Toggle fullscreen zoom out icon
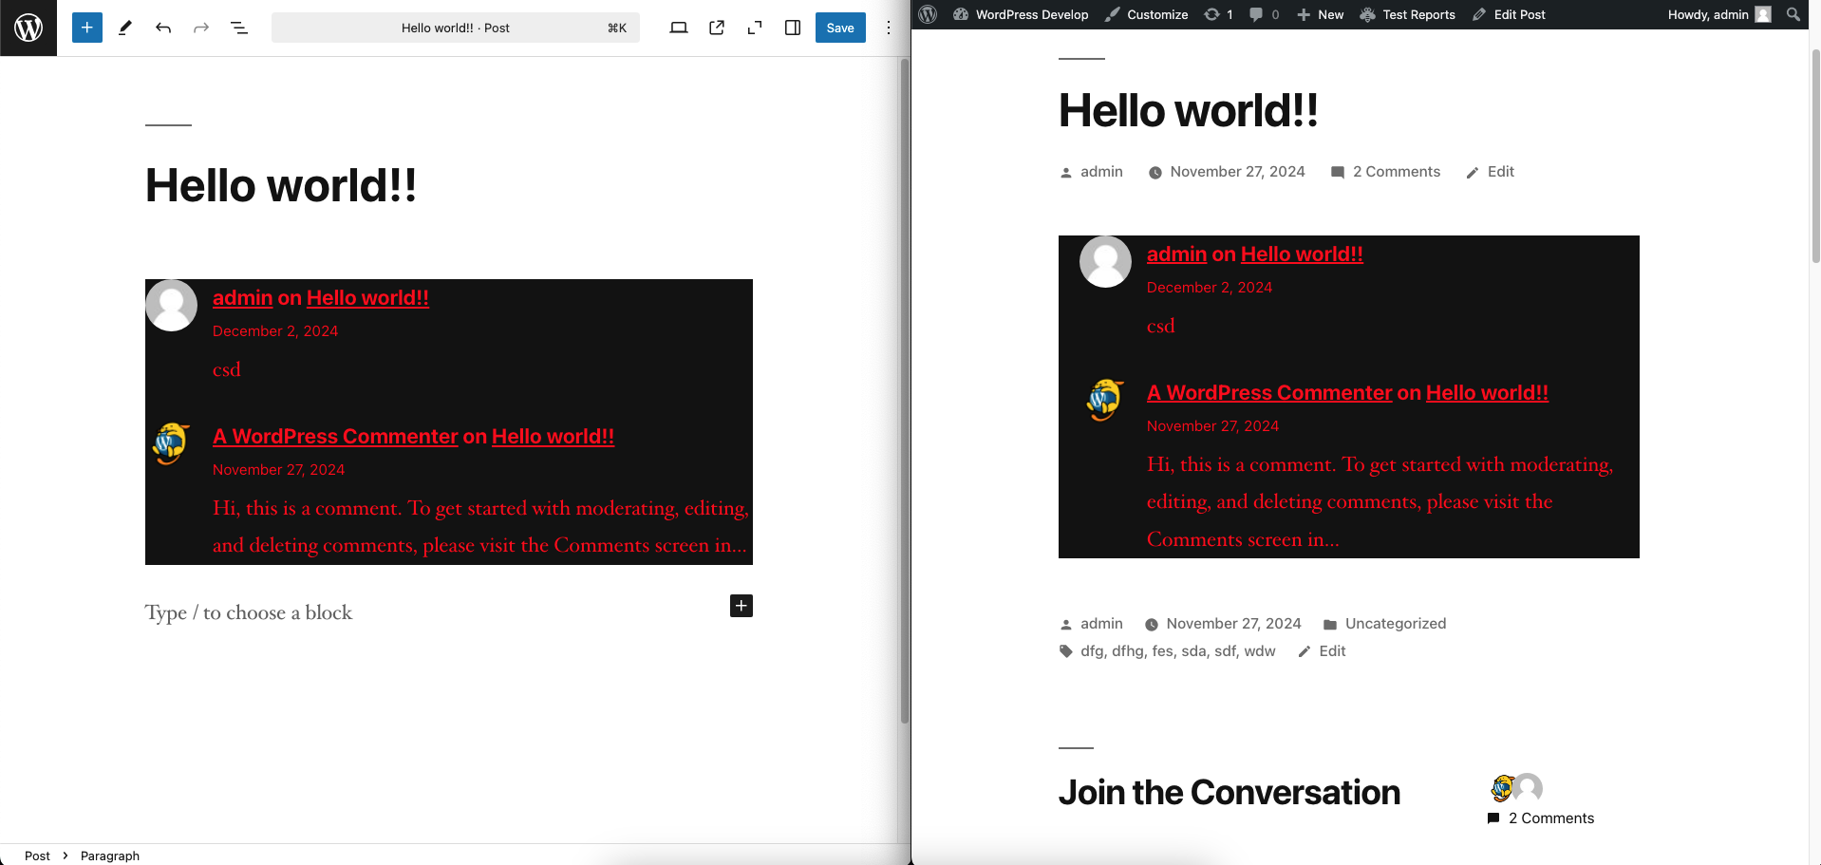Screen dimensions: 1821x865 pyautogui.click(x=755, y=28)
